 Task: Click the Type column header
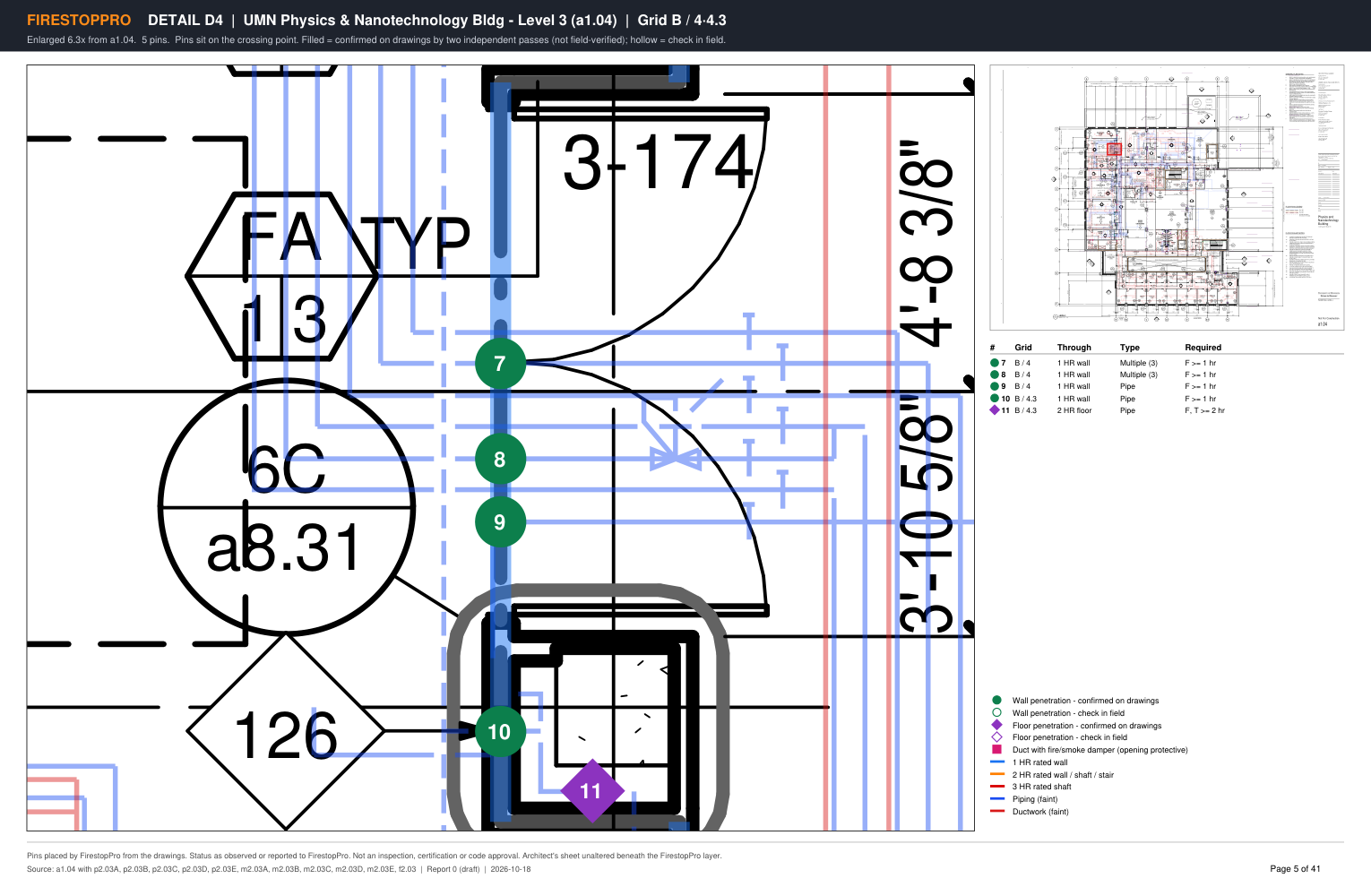(1130, 348)
